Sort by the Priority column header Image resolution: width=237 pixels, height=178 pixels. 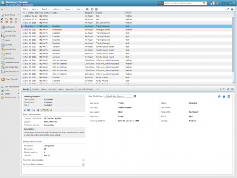click(130, 13)
